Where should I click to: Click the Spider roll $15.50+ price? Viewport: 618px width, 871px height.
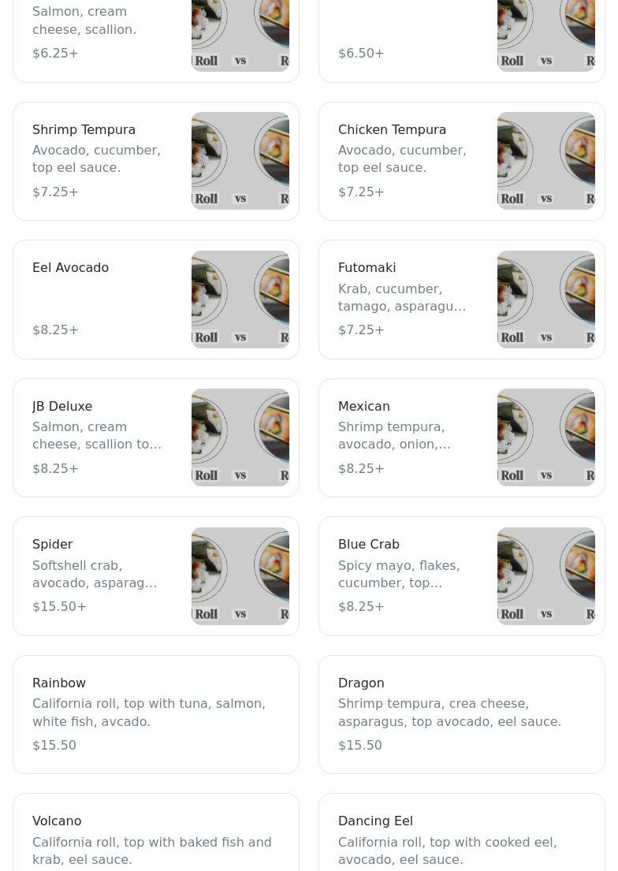tap(59, 607)
